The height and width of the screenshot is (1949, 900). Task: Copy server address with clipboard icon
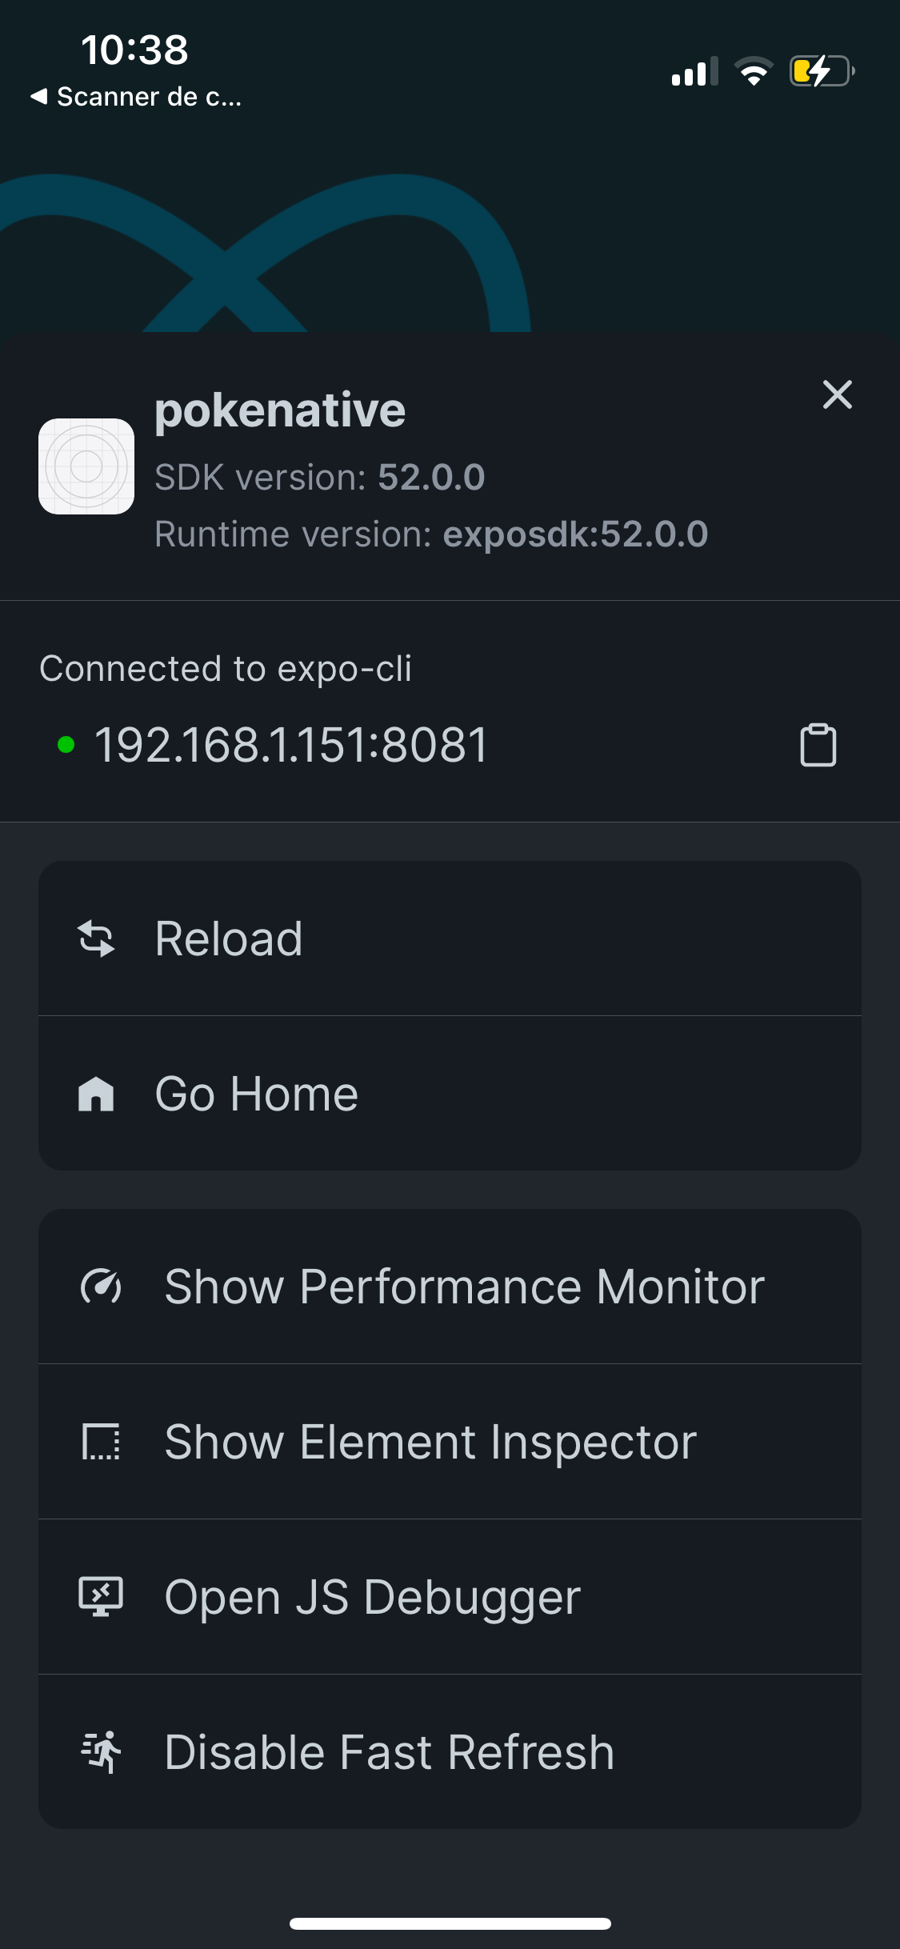818,745
